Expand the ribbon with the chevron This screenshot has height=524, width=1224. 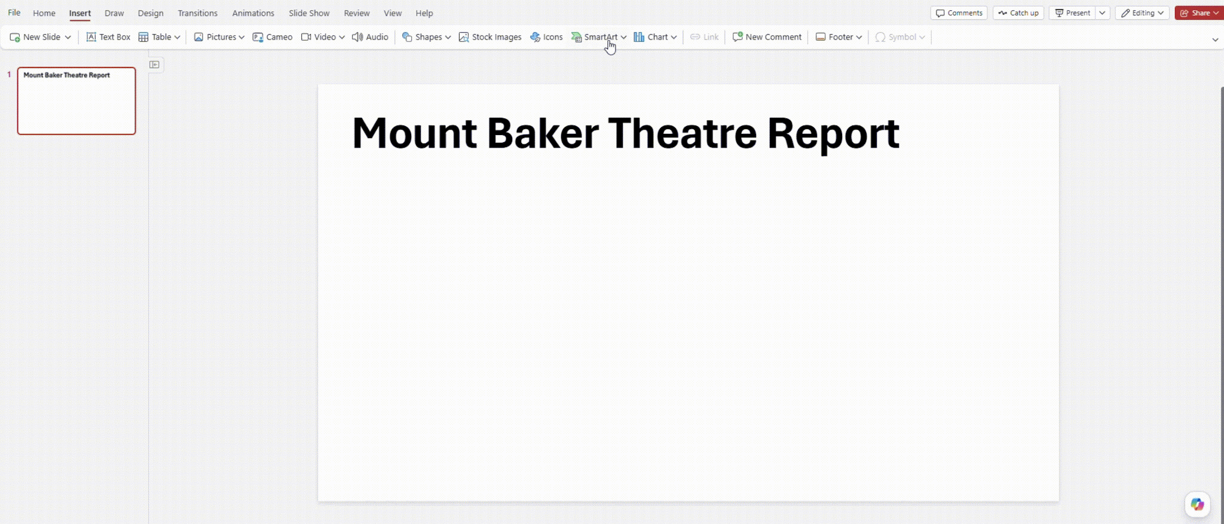1215,39
